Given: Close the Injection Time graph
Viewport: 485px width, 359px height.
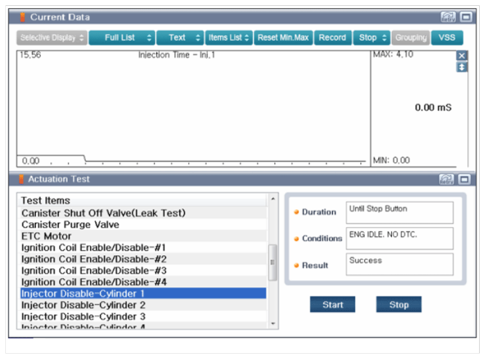Looking at the screenshot, I should [462, 55].
